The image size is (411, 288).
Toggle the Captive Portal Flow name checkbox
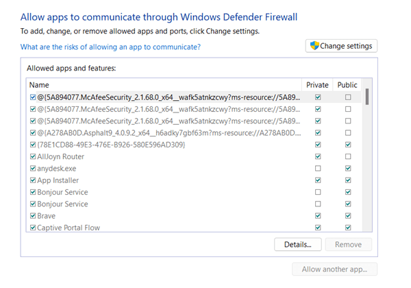[x=32, y=228]
